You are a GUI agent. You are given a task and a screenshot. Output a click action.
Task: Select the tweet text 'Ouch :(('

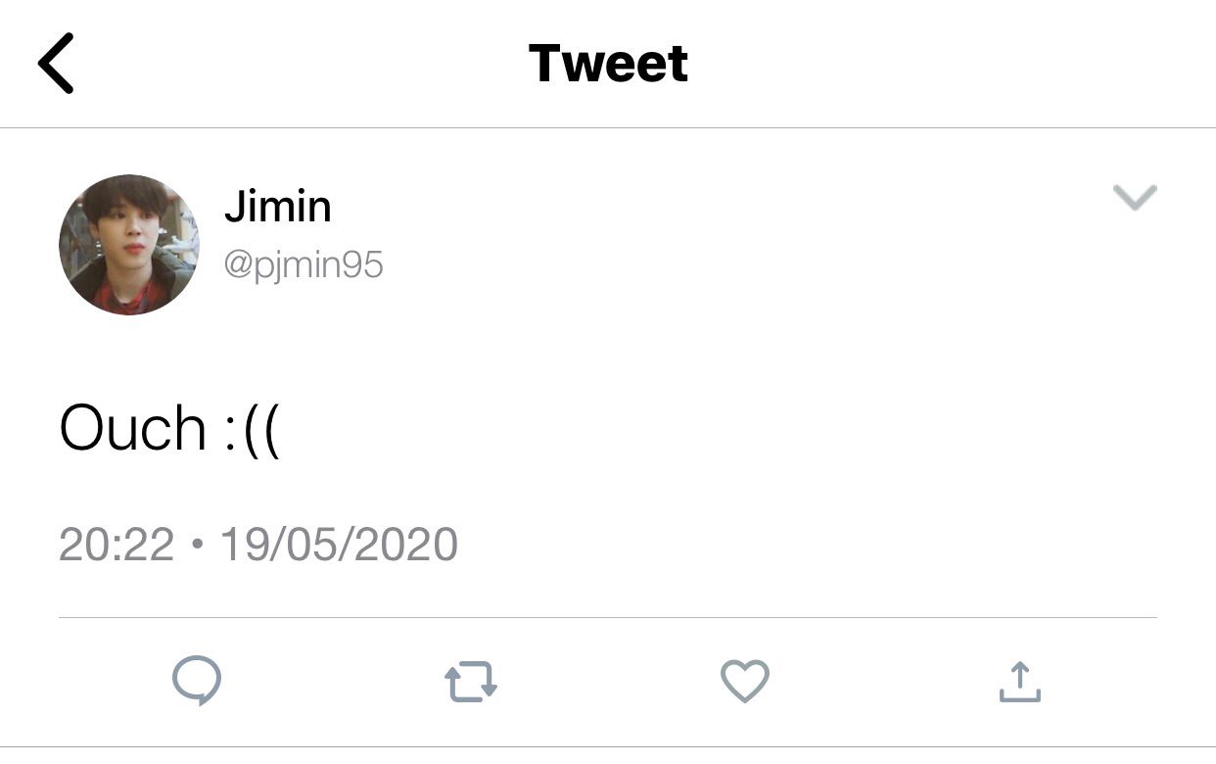pos(170,429)
